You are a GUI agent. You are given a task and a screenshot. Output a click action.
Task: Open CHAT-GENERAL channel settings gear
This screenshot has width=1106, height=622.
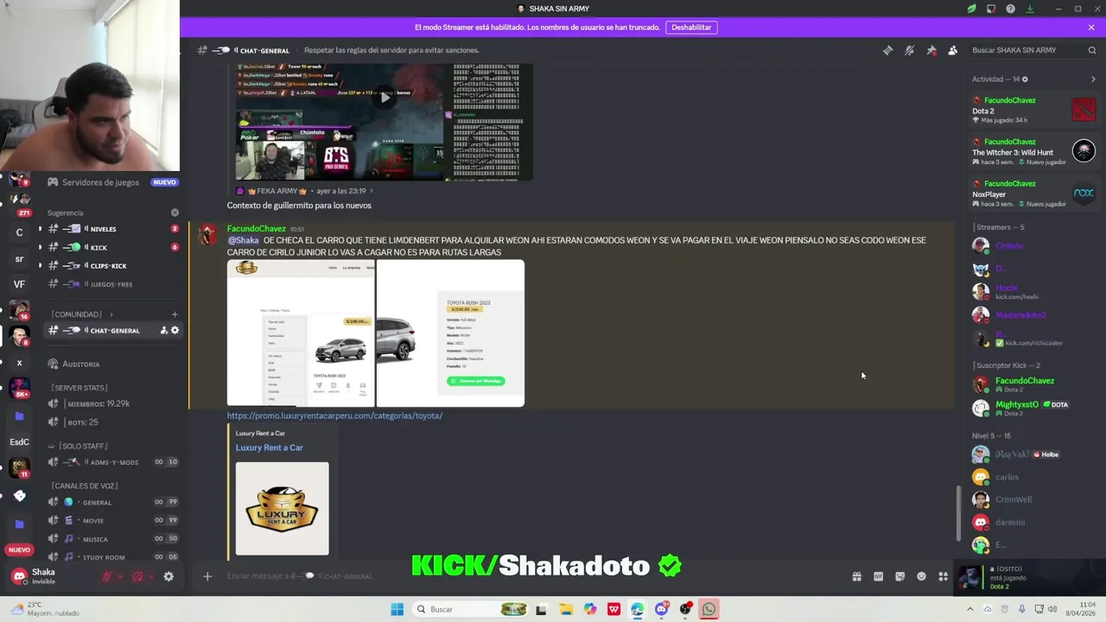[x=175, y=331]
